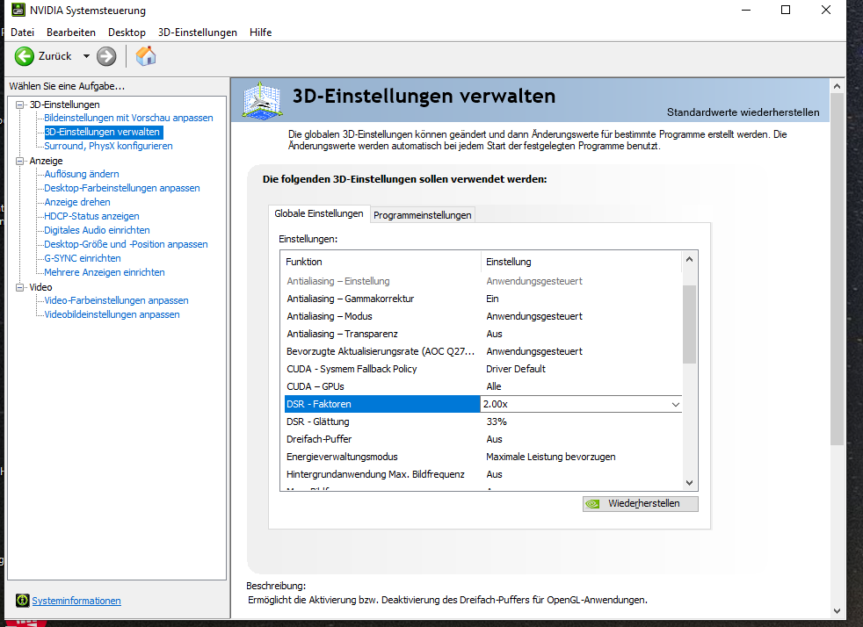Click the Funktion column header
The height and width of the screenshot is (627, 863).
tap(381, 262)
